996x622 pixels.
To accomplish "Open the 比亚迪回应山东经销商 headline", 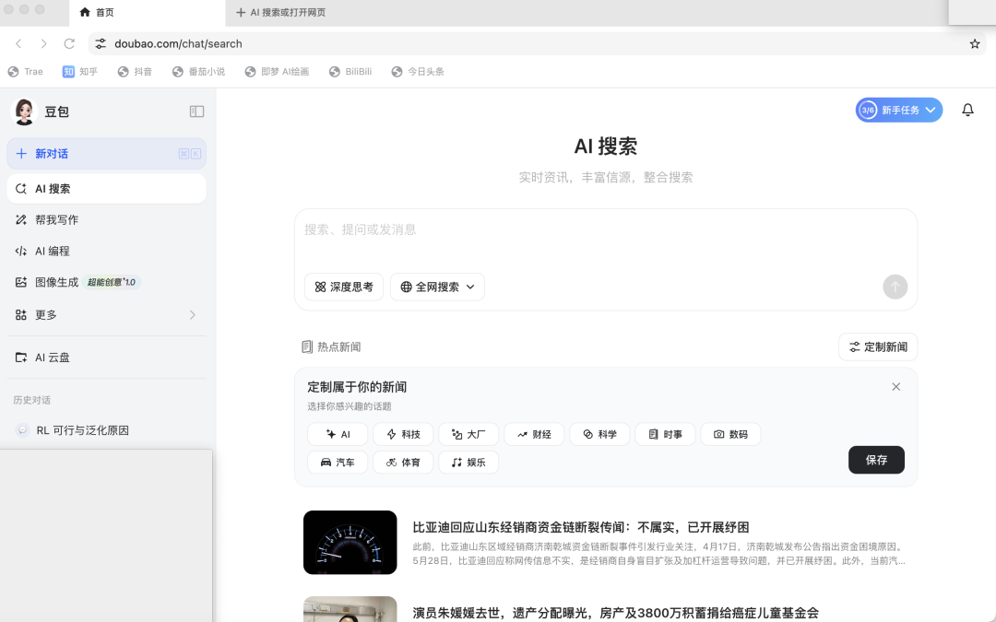I will coord(581,527).
